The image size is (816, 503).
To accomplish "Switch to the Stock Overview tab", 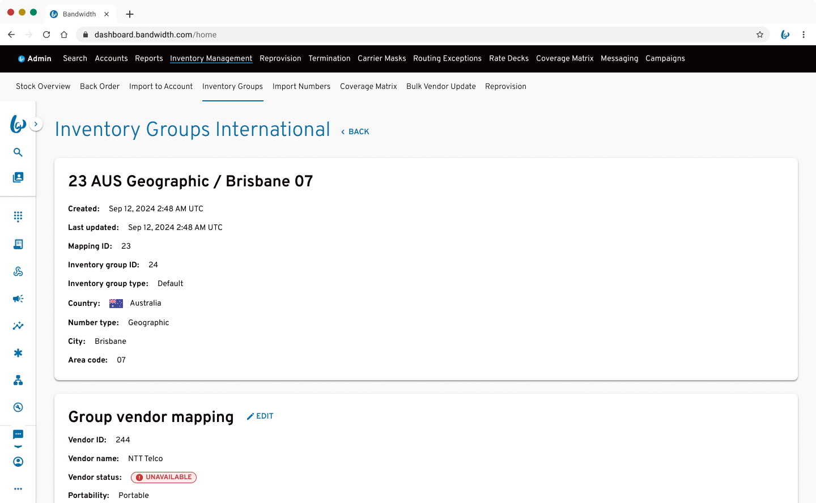I will (43, 87).
